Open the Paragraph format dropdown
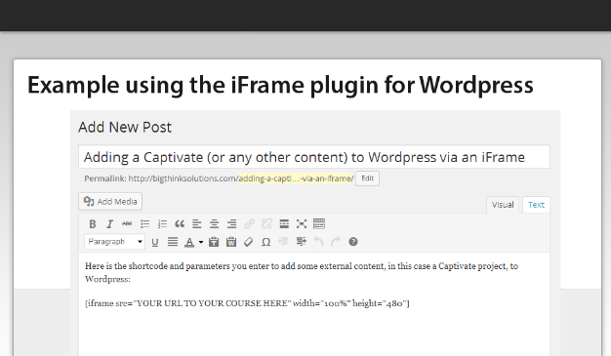The width and height of the screenshot is (611, 356). click(x=114, y=242)
